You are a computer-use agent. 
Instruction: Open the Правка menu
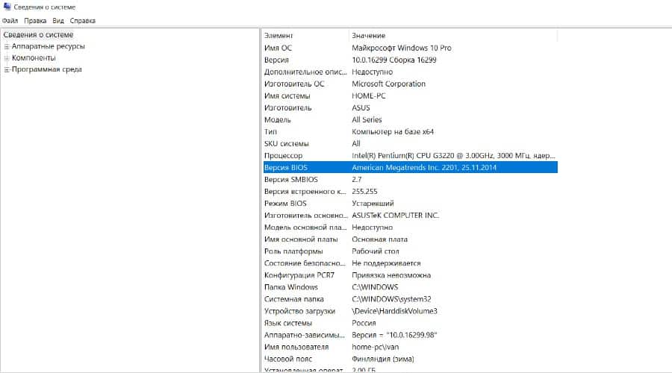click(x=35, y=21)
